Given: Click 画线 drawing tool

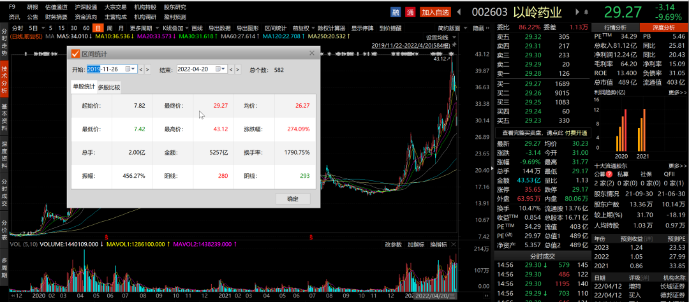Looking at the screenshot, I should (x=197, y=28).
